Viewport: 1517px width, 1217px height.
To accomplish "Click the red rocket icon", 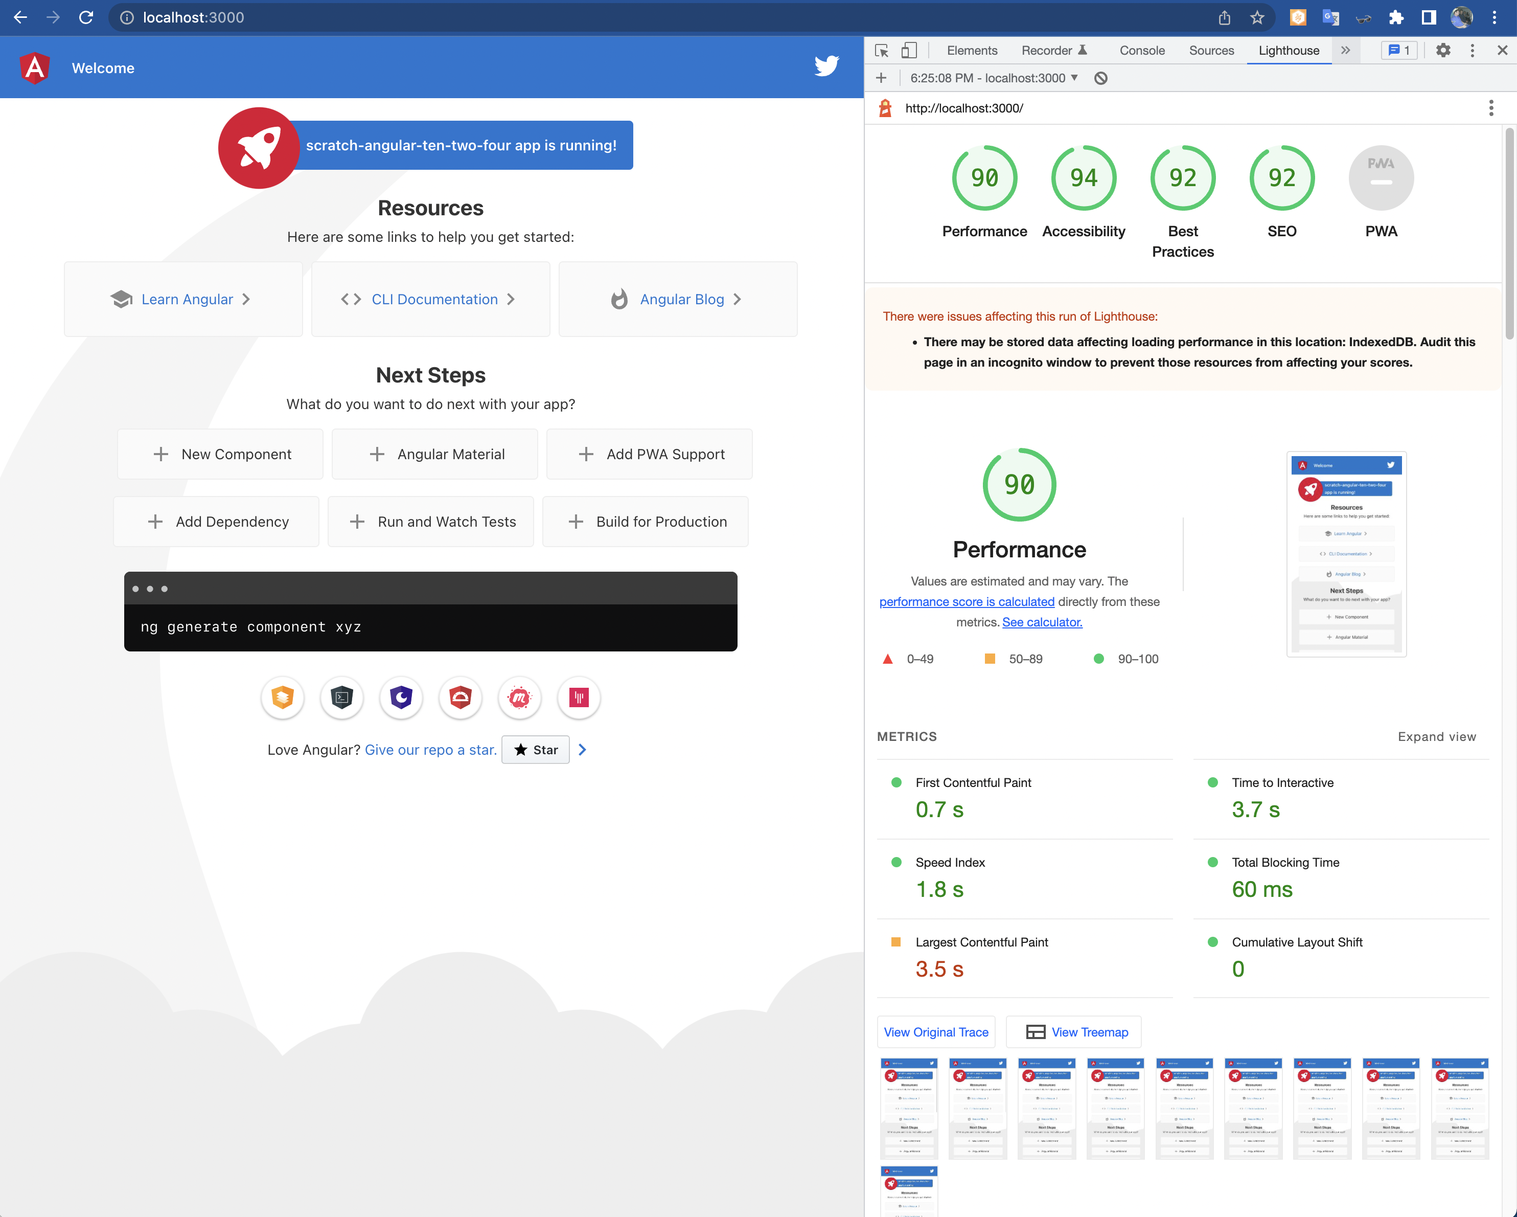I will click(258, 147).
